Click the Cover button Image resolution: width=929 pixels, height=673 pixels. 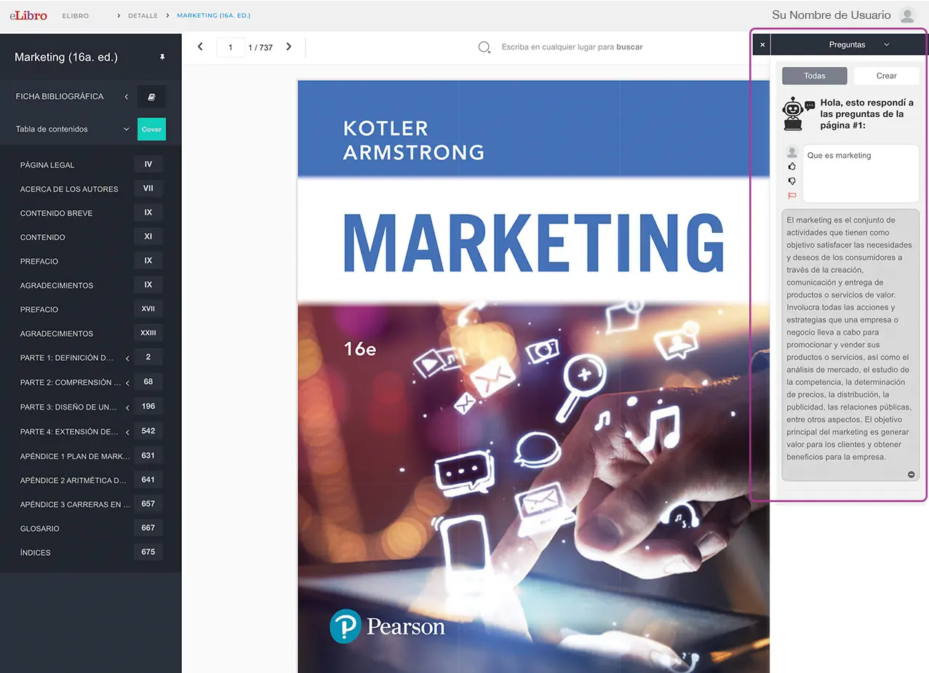point(151,130)
